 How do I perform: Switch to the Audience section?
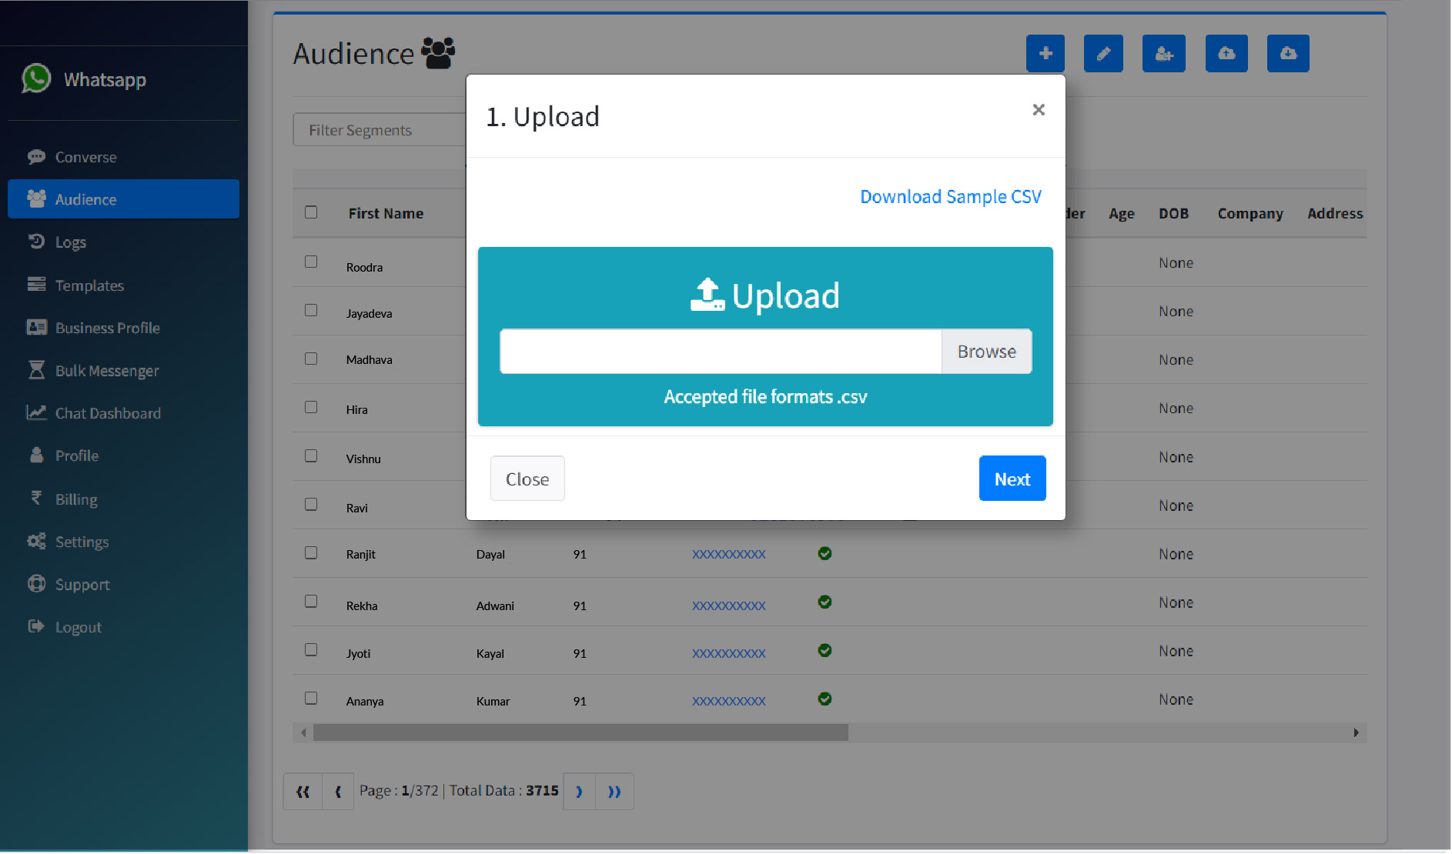click(x=88, y=198)
